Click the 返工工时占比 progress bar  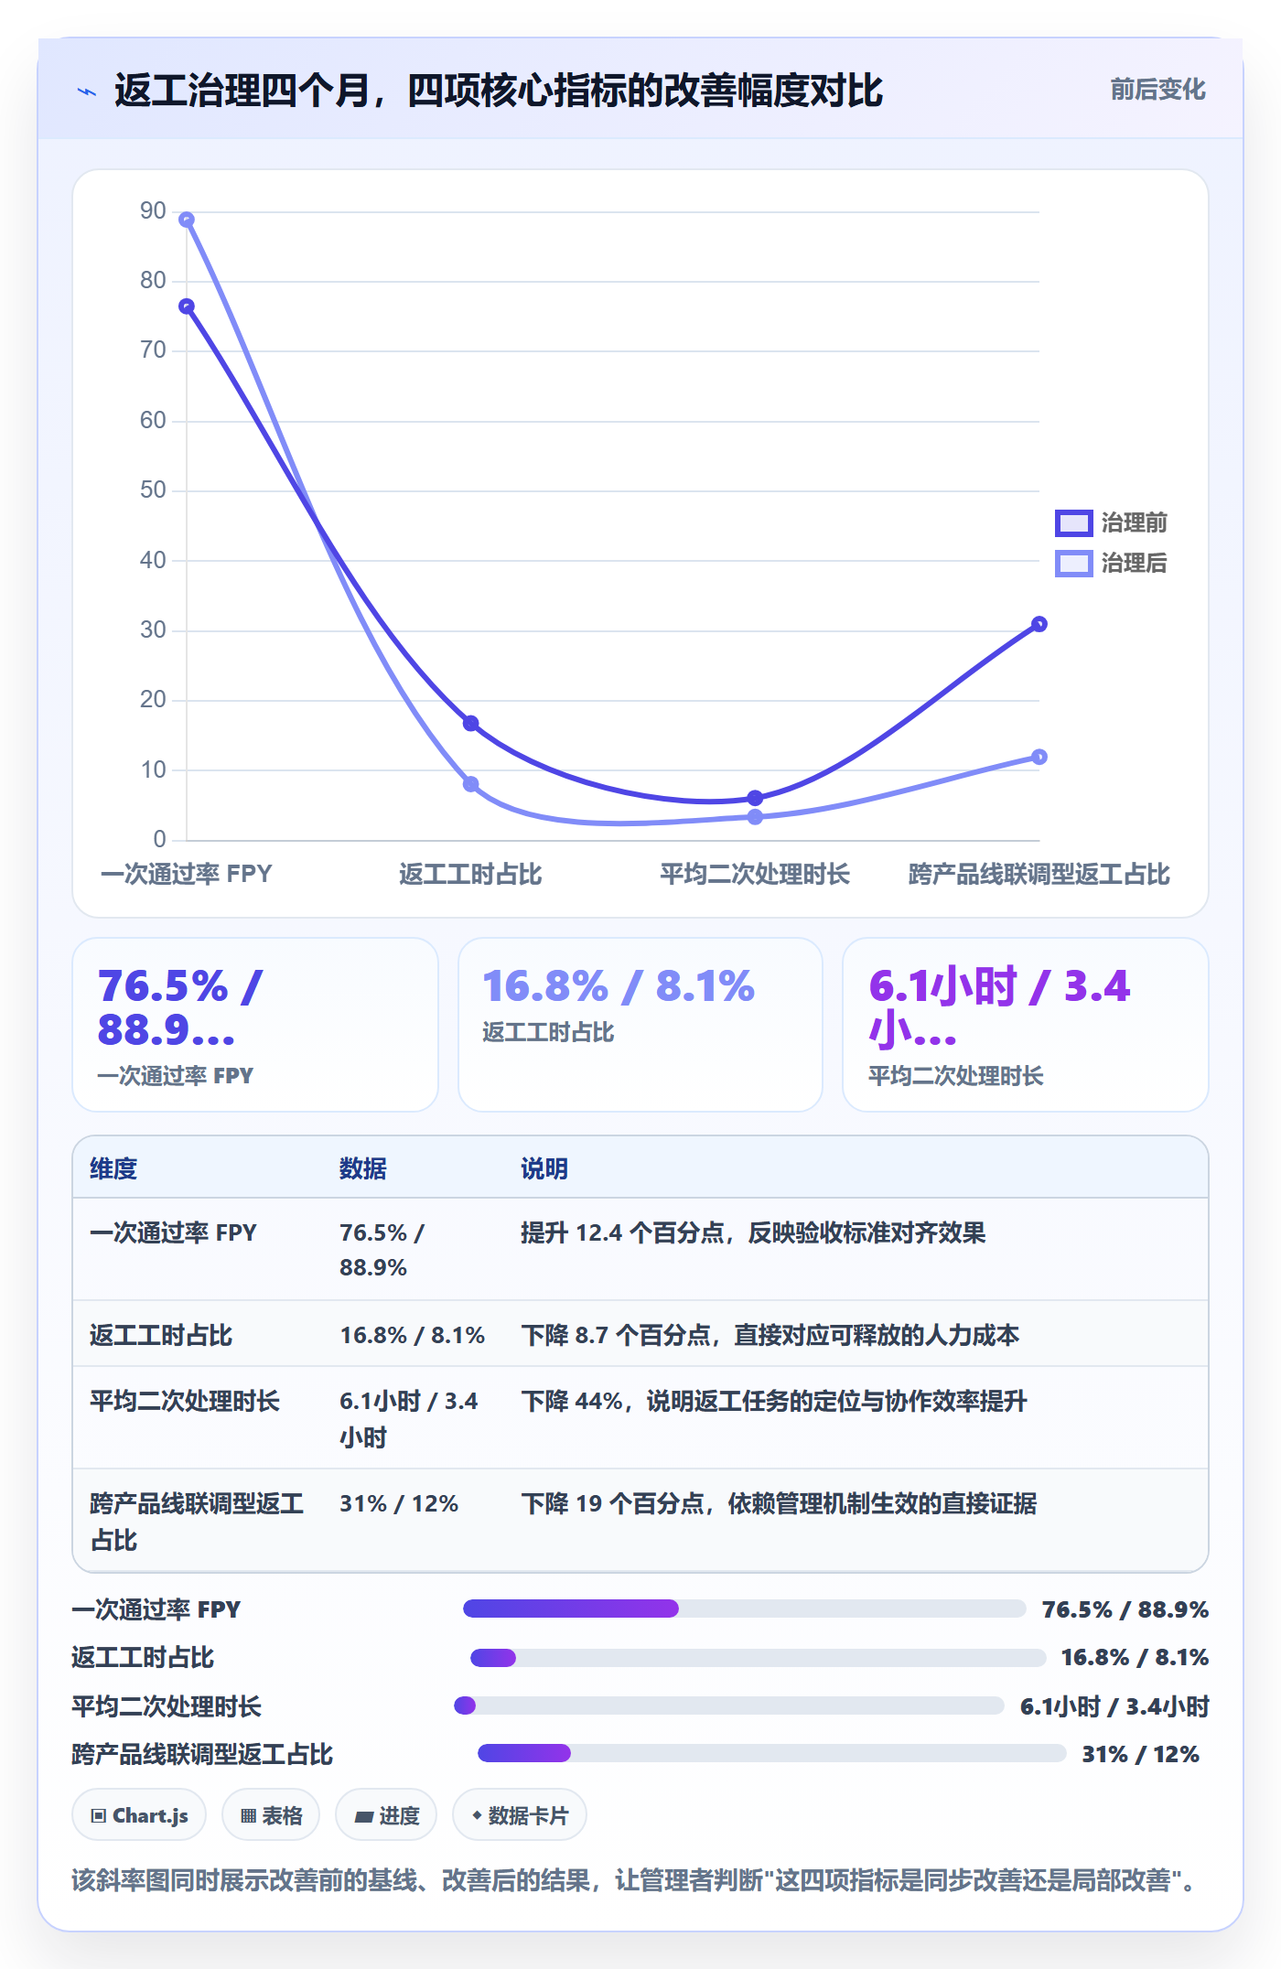[758, 1657]
